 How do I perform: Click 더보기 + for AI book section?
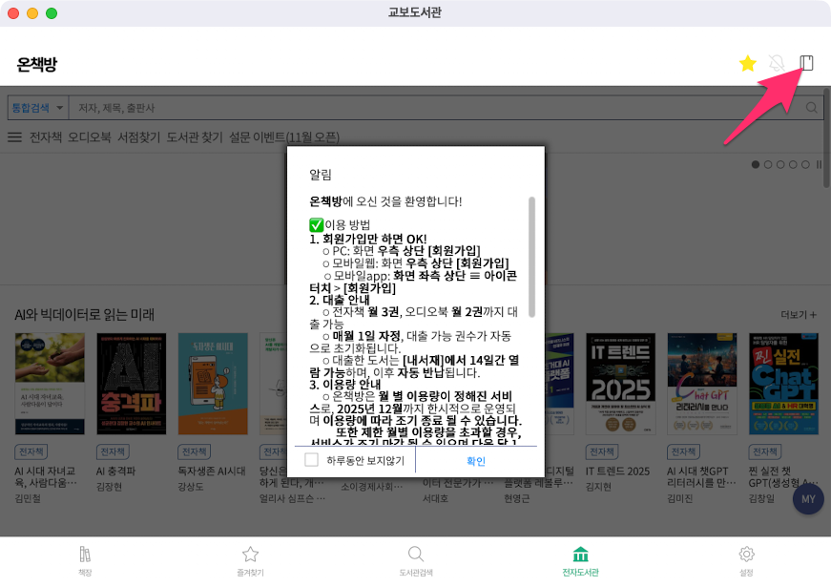click(x=799, y=314)
